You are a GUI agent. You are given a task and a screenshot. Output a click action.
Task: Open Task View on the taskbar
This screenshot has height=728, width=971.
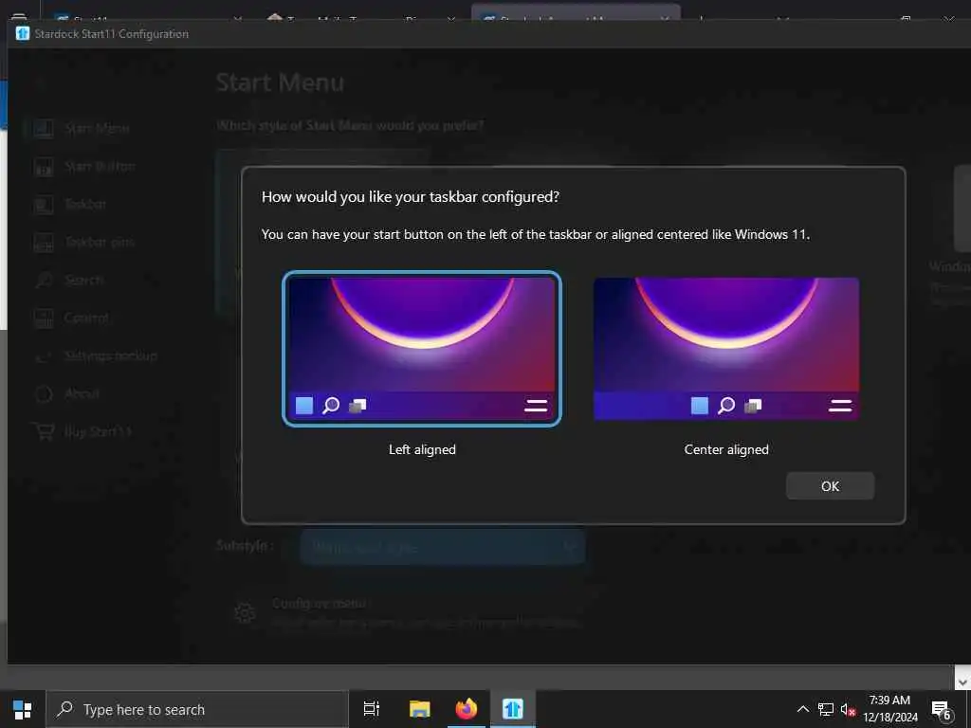click(x=372, y=709)
